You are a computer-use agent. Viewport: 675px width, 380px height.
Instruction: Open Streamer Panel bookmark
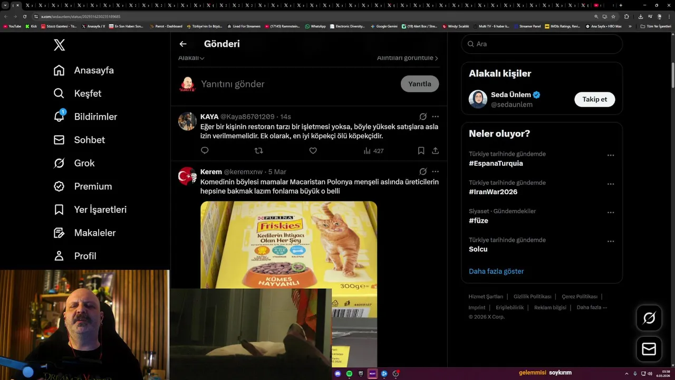point(527,26)
